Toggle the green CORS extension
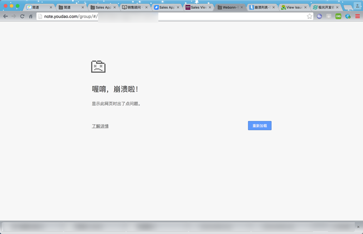 (x=338, y=16)
